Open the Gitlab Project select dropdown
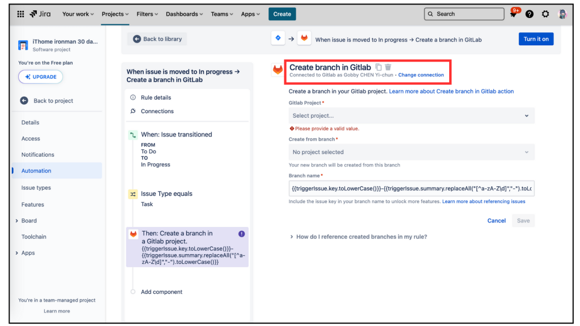 pyautogui.click(x=411, y=115)
